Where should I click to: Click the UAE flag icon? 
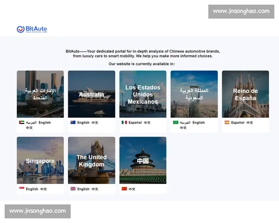click(x=21, y=123)
